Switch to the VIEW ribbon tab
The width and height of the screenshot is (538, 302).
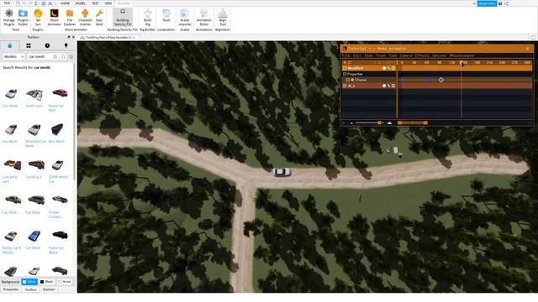pos(108,3)
